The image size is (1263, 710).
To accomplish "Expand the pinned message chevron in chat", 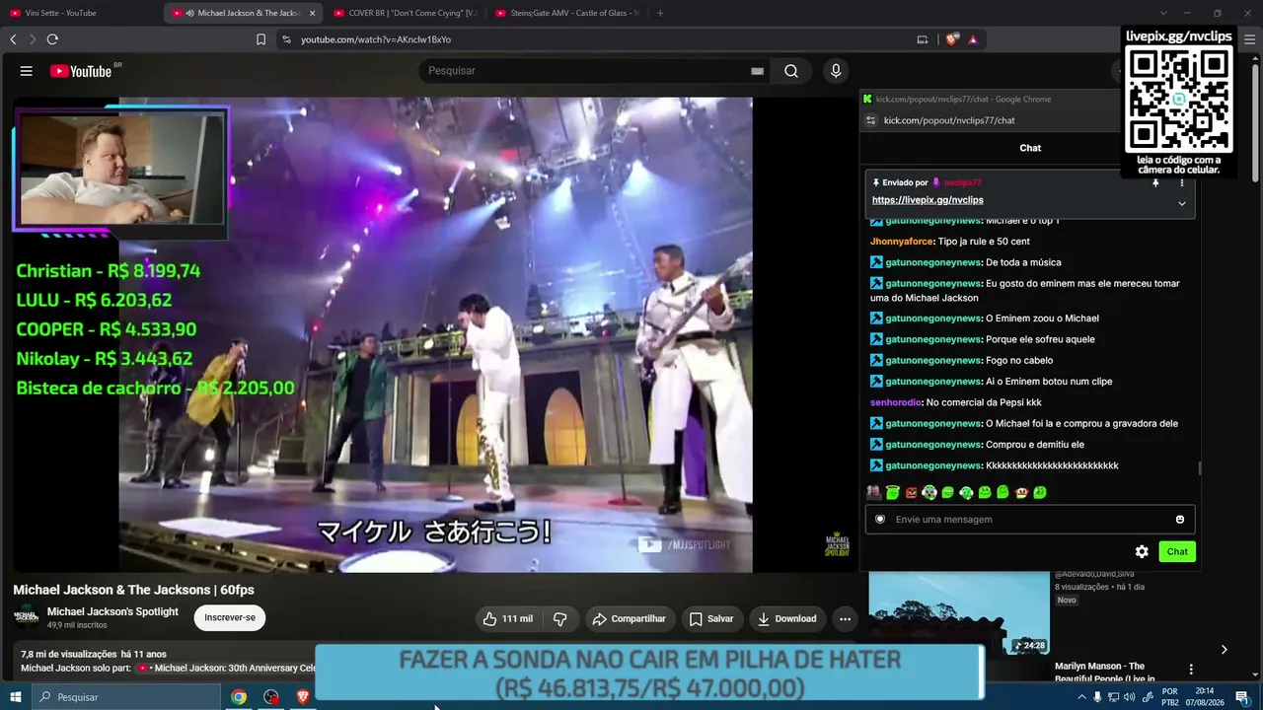I will [x=1182, y=203].
